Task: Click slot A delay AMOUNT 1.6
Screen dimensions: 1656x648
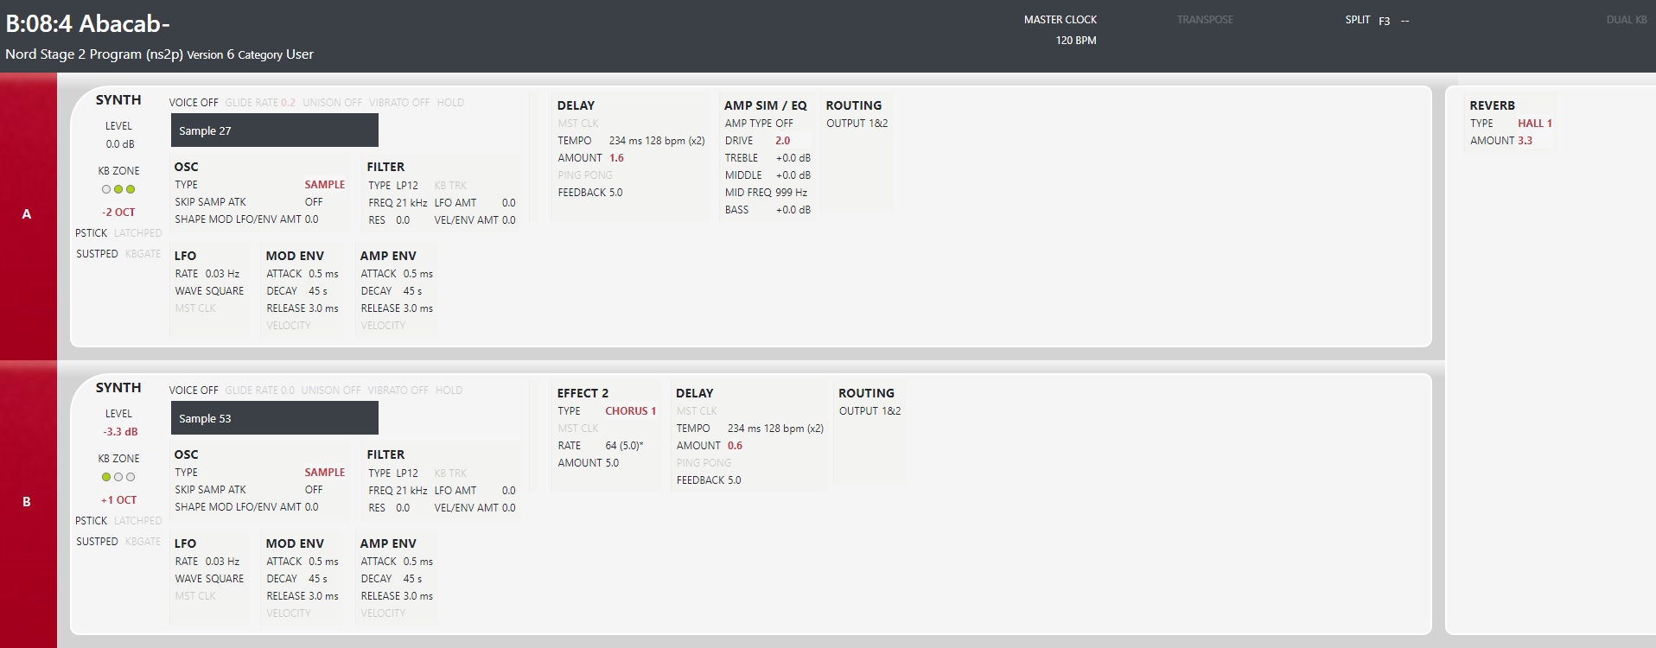Action: (x=616, y=158)
